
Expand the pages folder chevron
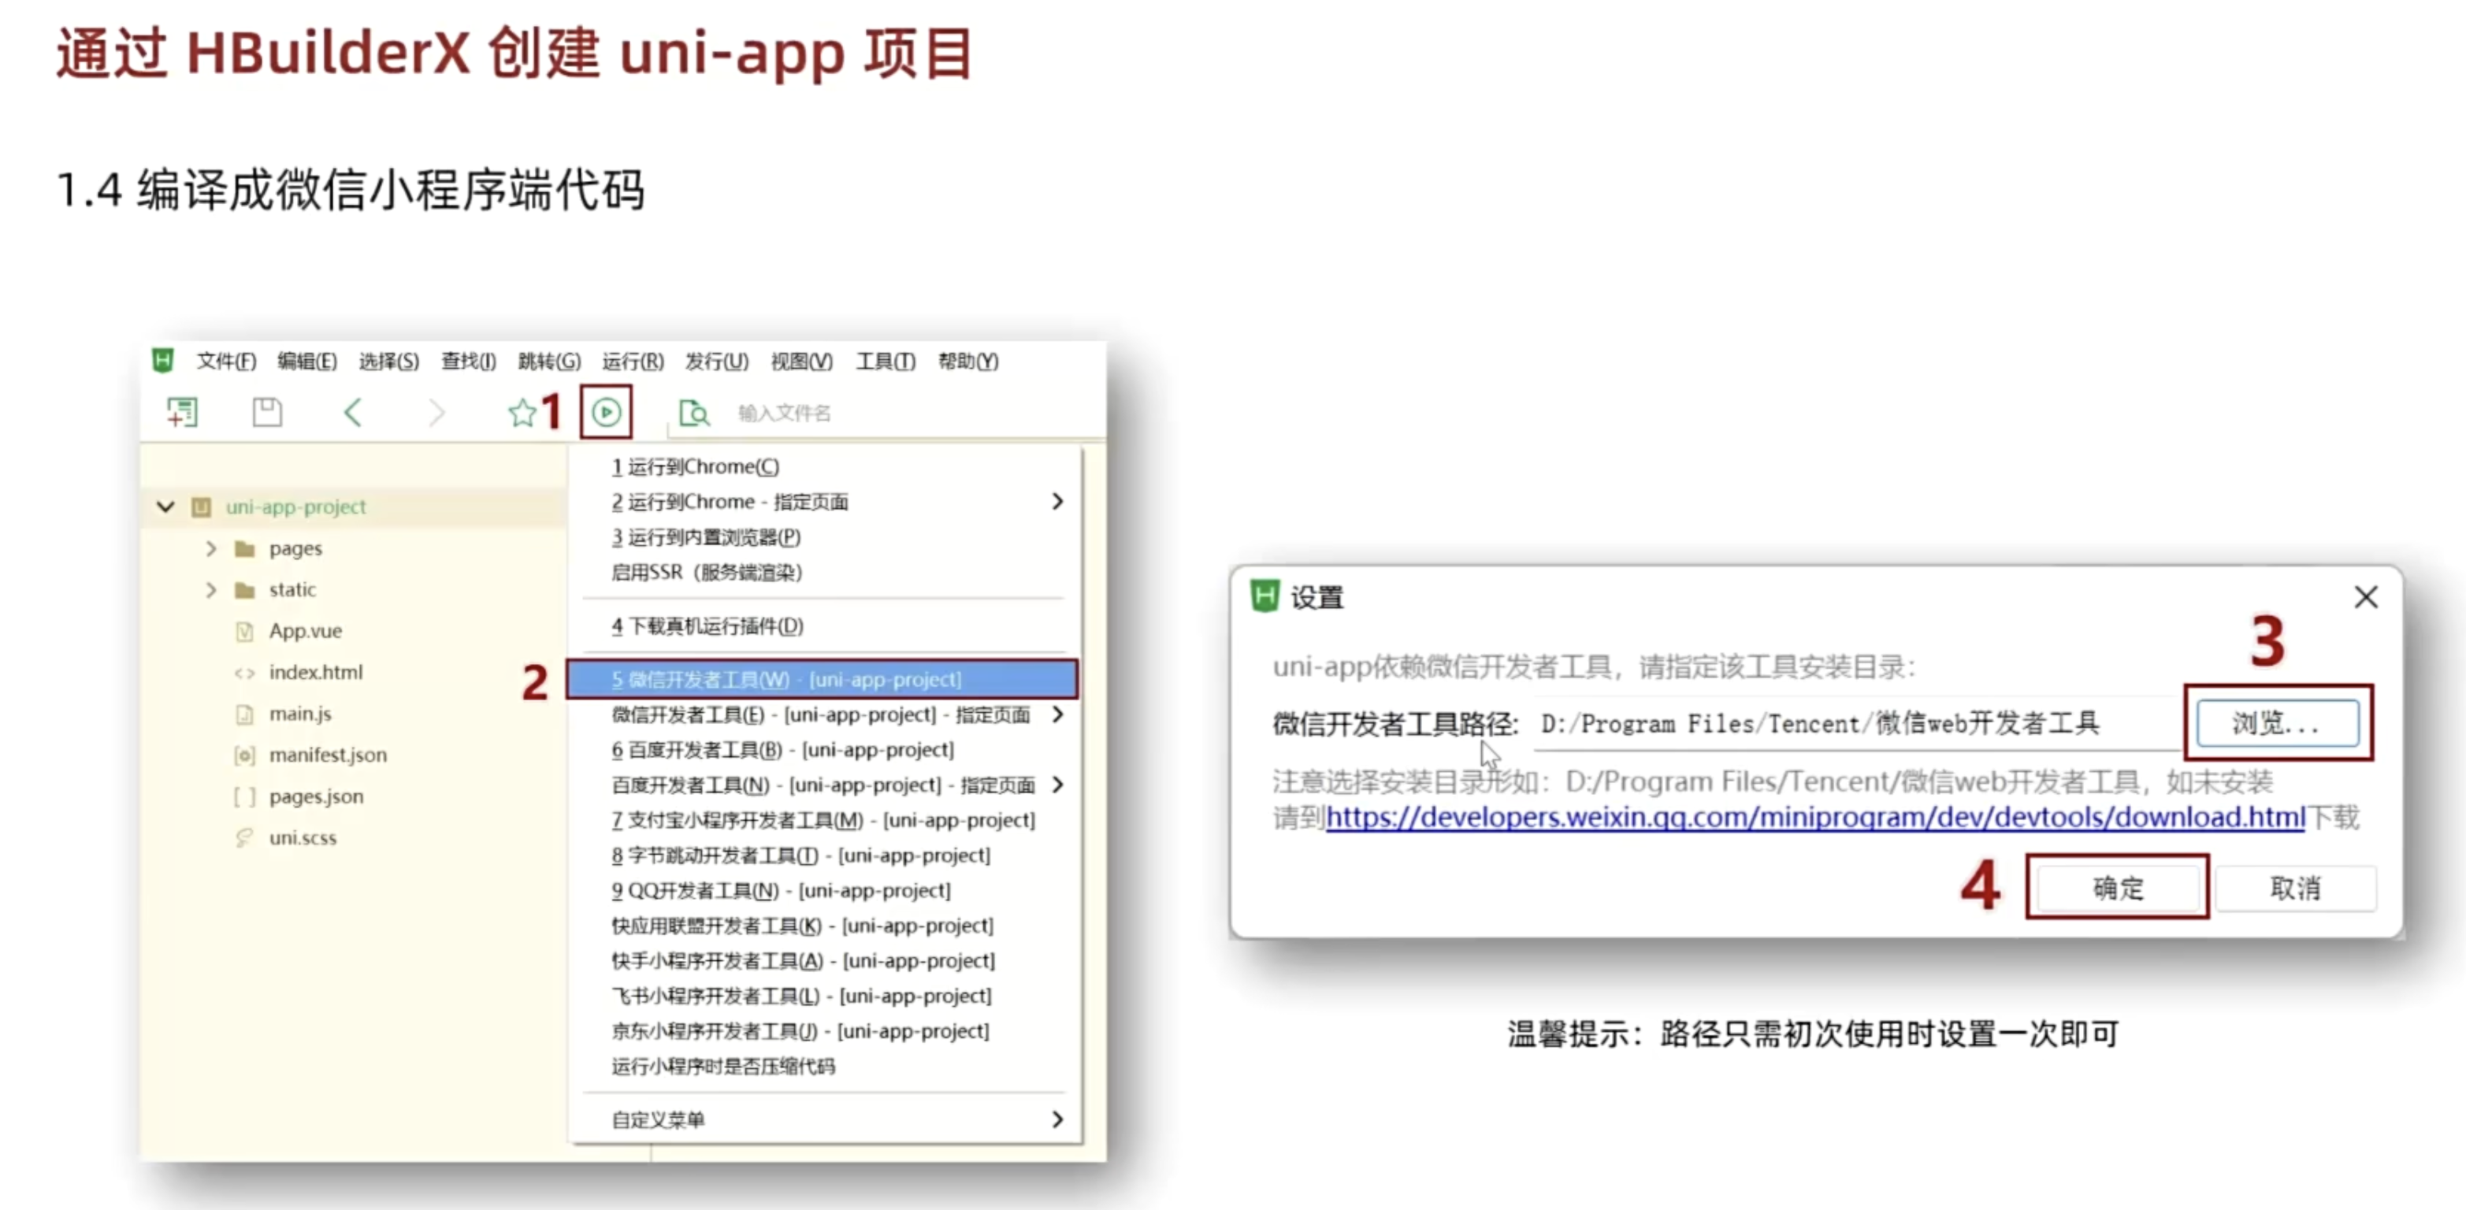pyautogui.click(x=212, y=548)
